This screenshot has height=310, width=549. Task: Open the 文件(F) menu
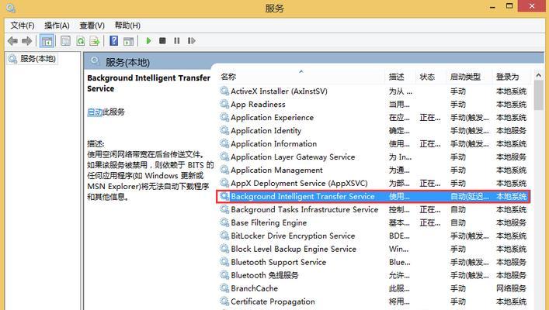point(23,26)
